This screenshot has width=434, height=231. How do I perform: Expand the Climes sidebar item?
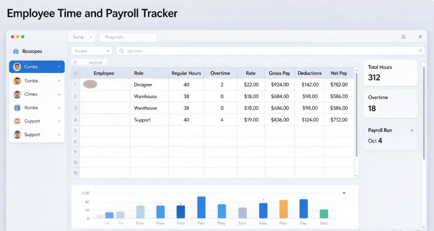[59, 94]
